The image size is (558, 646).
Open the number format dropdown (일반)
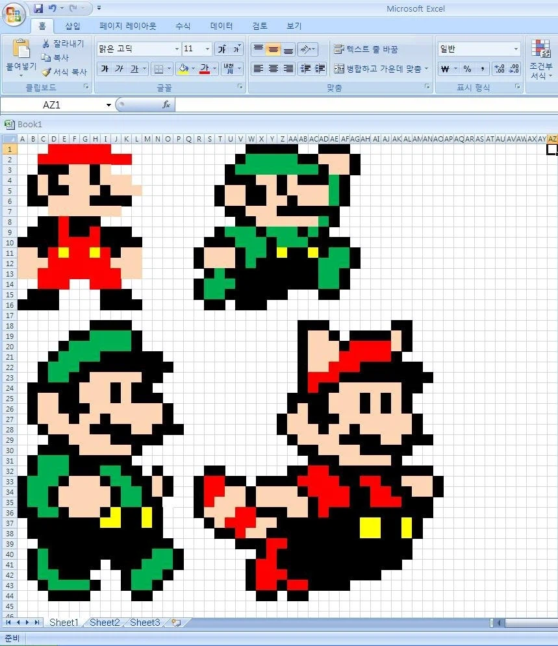click(516, 49)
